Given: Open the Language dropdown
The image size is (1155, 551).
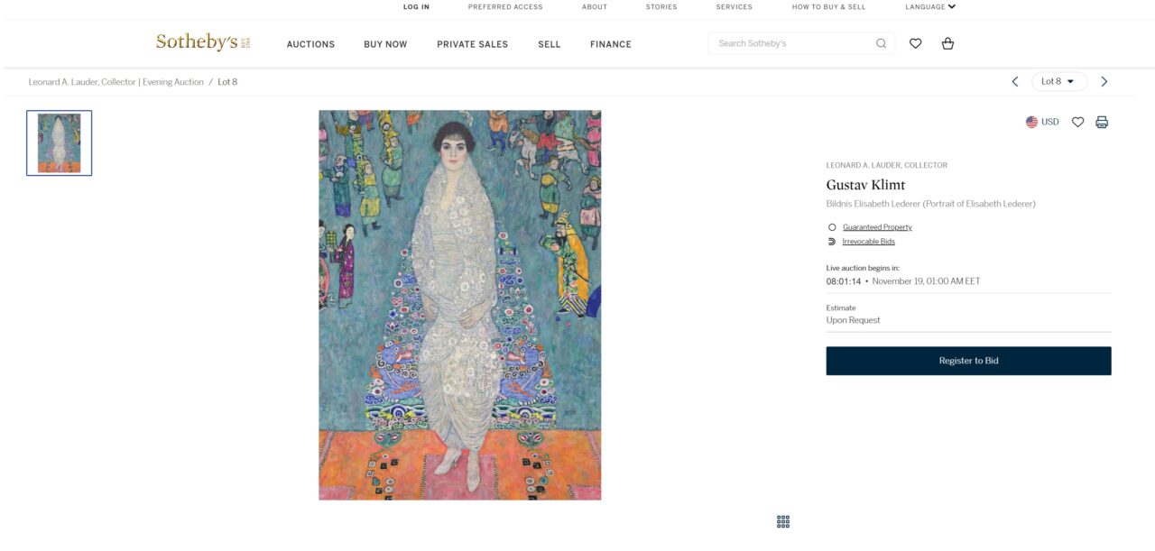Looking at the screenshot, I should tap(929, 7).
